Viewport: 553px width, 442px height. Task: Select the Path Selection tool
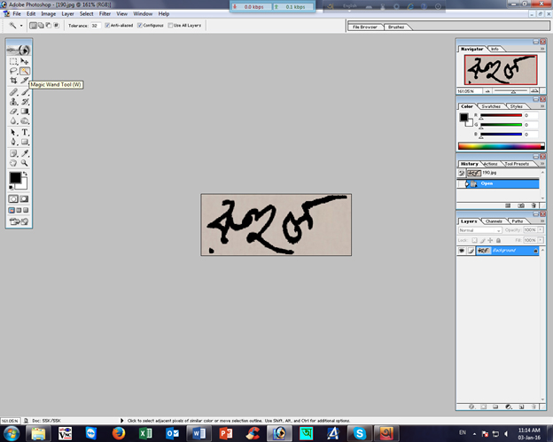13,132
